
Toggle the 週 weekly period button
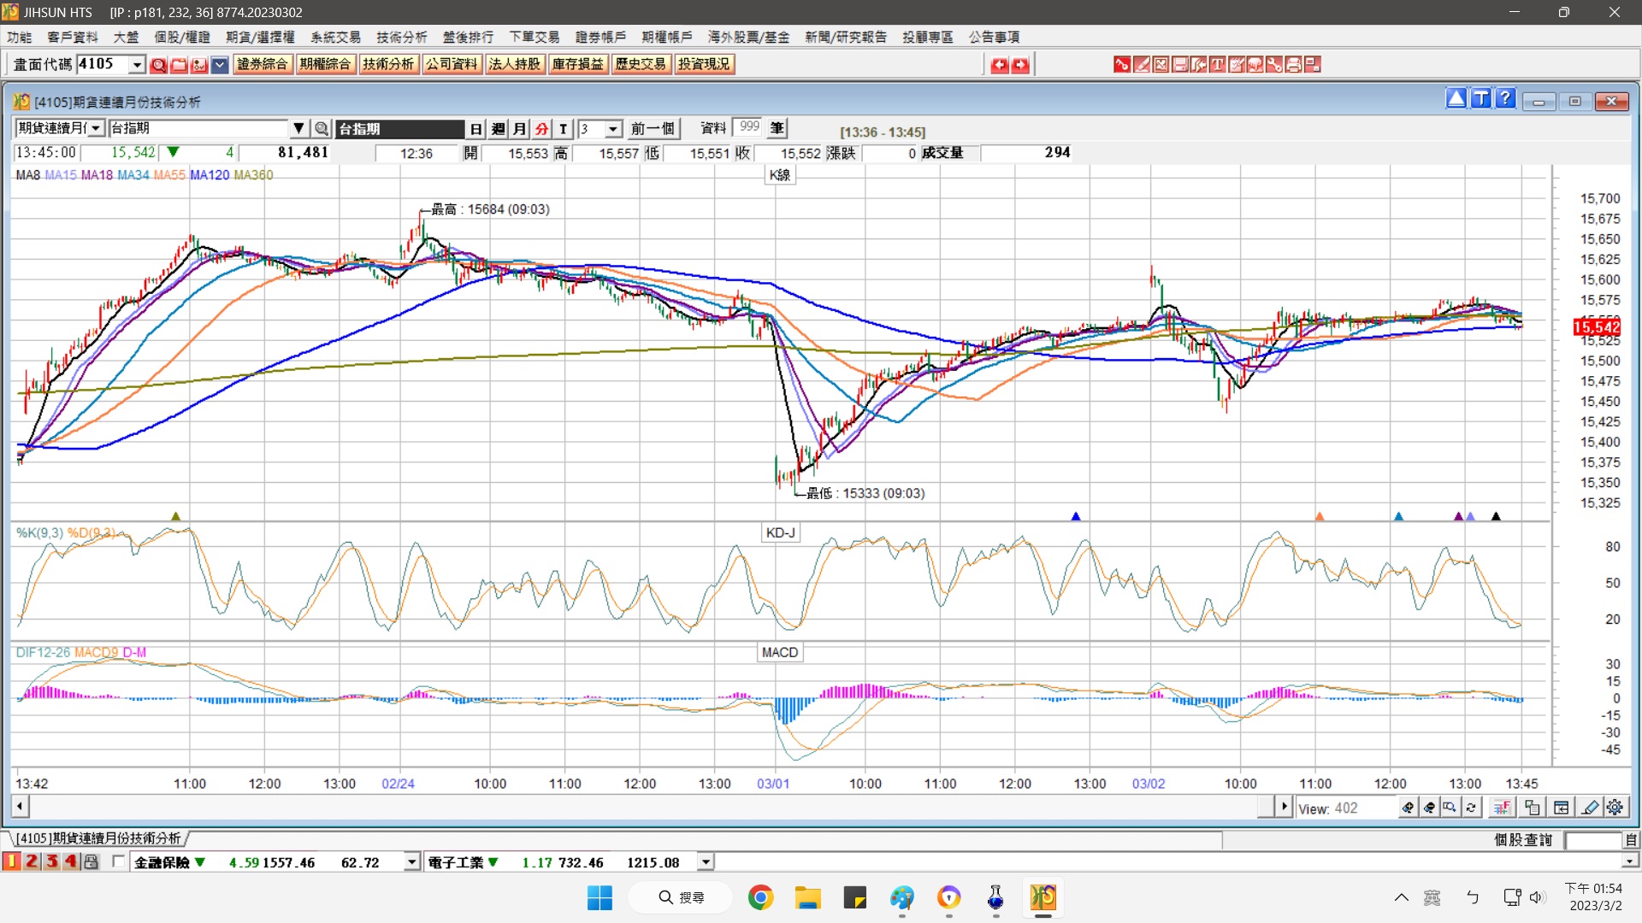point(499,129)
